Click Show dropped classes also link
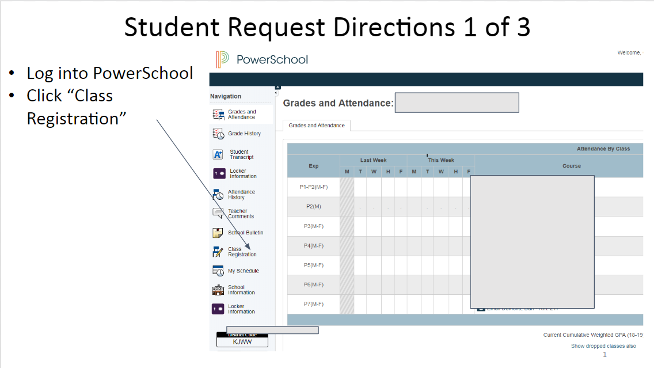Image resolution: width=654 pixels, height=368 pixels. [x=603, y=346]
